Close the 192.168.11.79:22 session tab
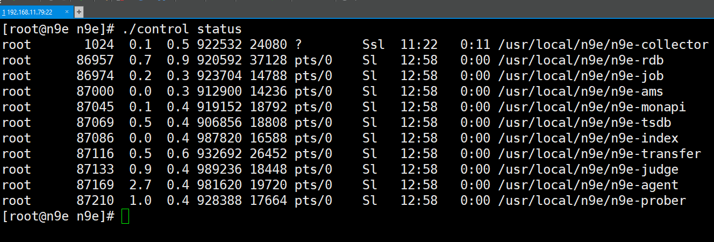 click(x=68, y=11)
